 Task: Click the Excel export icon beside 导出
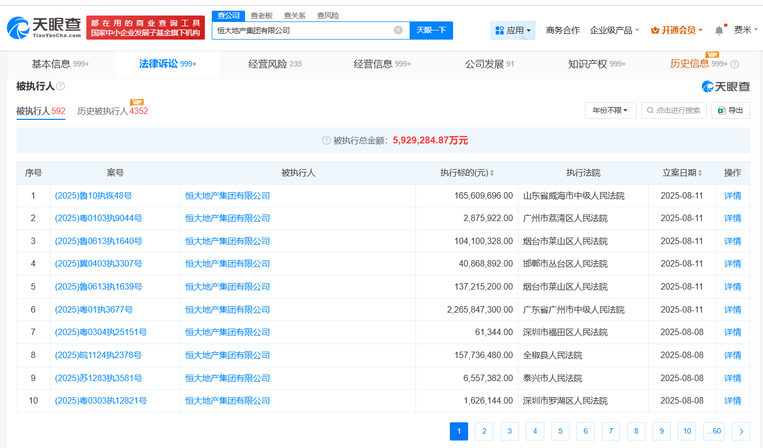coord(722,110)
